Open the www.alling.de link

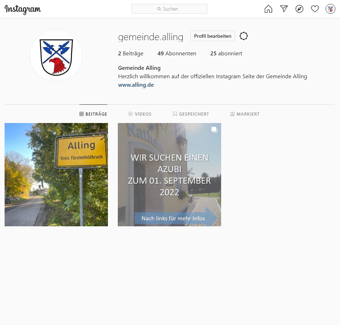(x=136, y=85)
